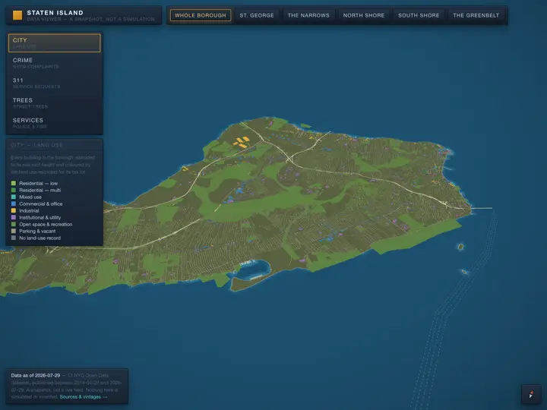The height and width of the screenshot is (410, 547).
Task: Click the 'Data as of 2026-07-29' text
Action: (36, 376)
